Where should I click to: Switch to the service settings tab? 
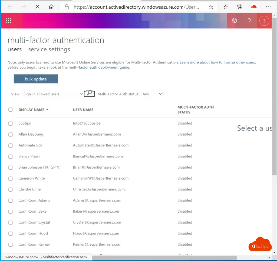49,49
